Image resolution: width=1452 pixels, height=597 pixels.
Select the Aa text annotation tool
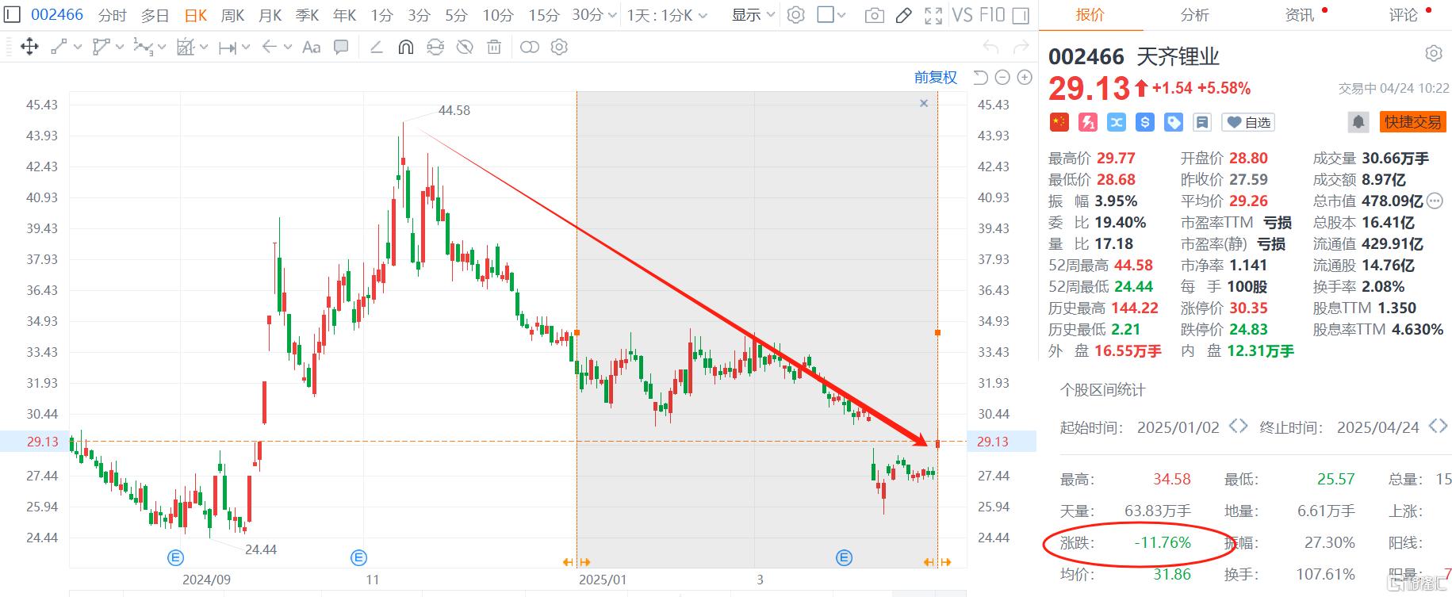pos(312,48)
